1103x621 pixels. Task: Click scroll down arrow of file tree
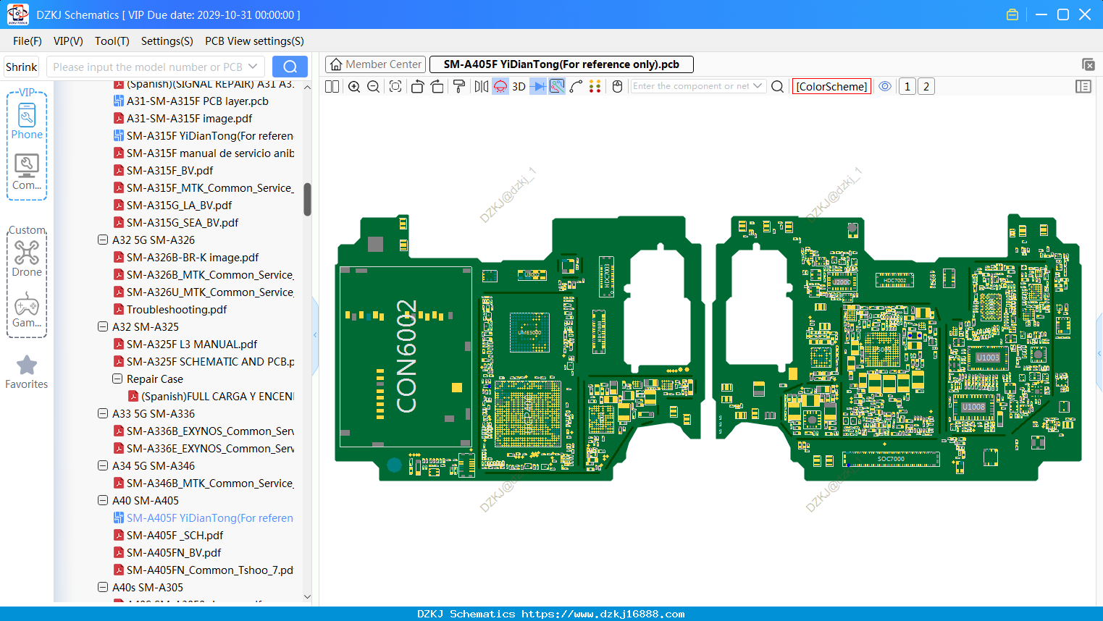[x=307, y=597]
